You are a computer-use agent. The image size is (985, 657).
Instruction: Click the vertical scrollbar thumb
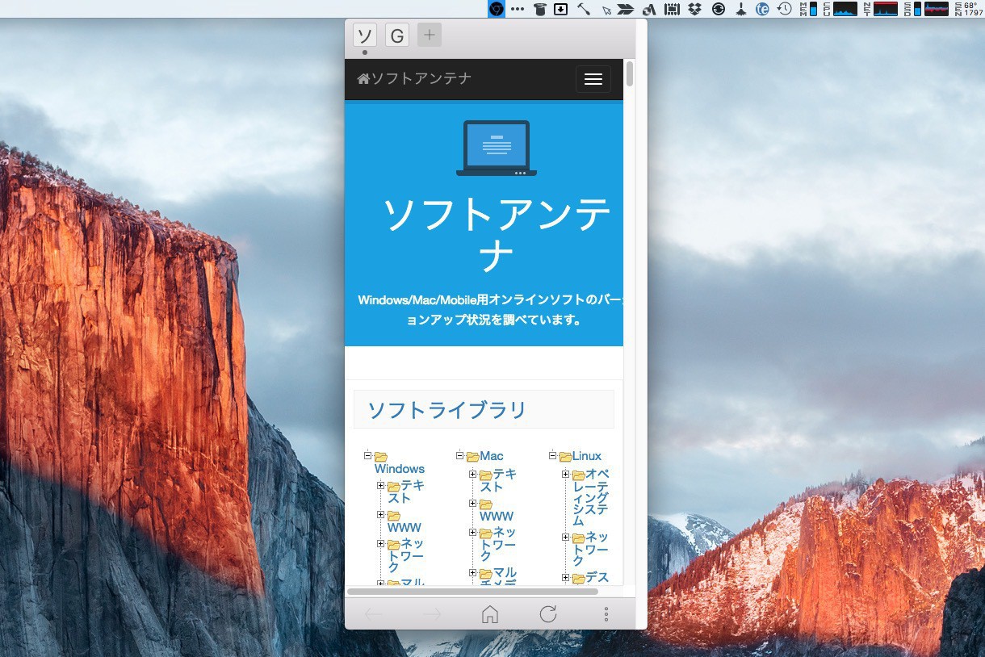pyautogui.click(x=630, y=74)
